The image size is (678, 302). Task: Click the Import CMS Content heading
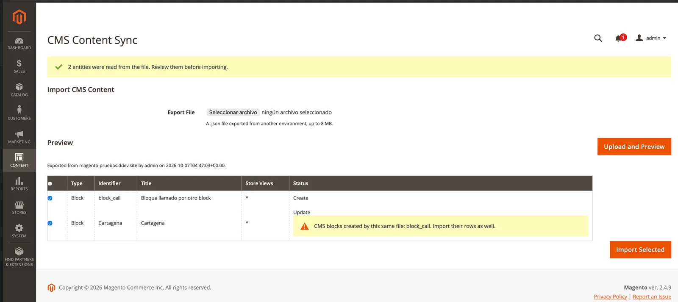[81, 89]
